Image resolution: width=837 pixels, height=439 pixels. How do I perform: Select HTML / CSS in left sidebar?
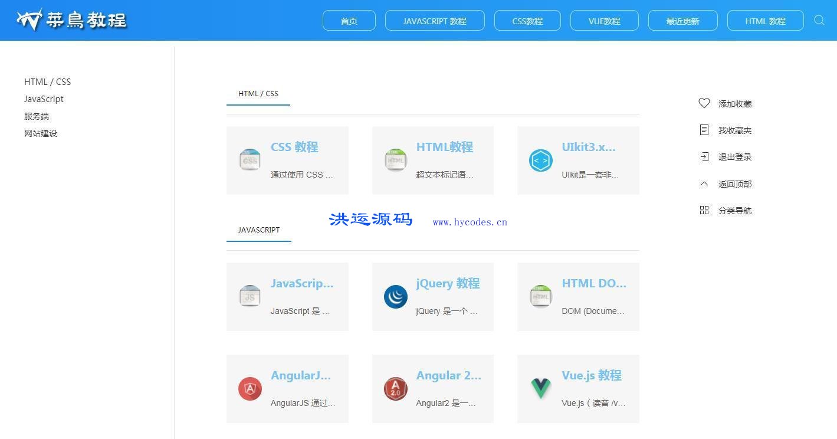47,82
